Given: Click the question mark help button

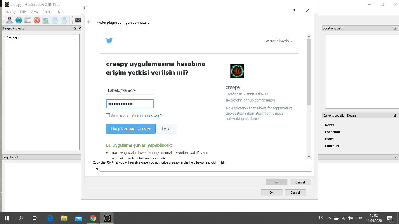Looking at the screenshot, I should (294, 11).
